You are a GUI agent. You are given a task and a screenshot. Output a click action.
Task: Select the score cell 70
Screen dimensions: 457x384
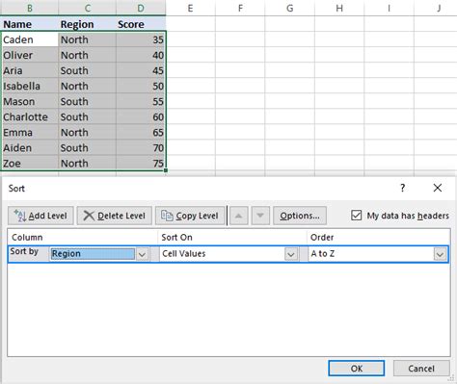(x=141, y=147)
